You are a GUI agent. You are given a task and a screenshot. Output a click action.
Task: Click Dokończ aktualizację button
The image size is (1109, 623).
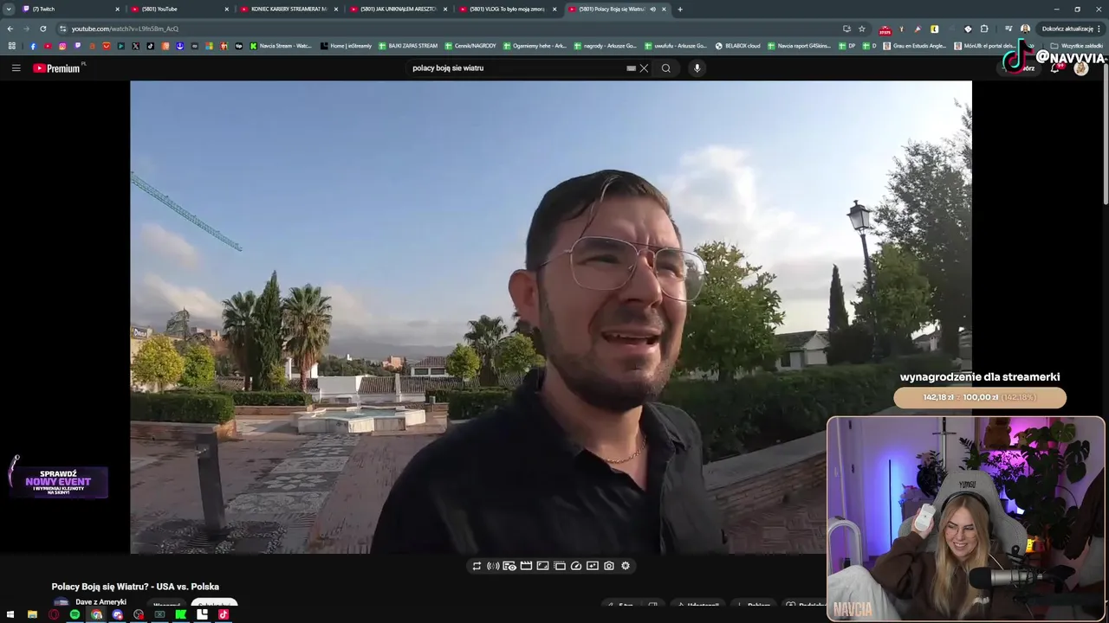[x=1071, y=29]
